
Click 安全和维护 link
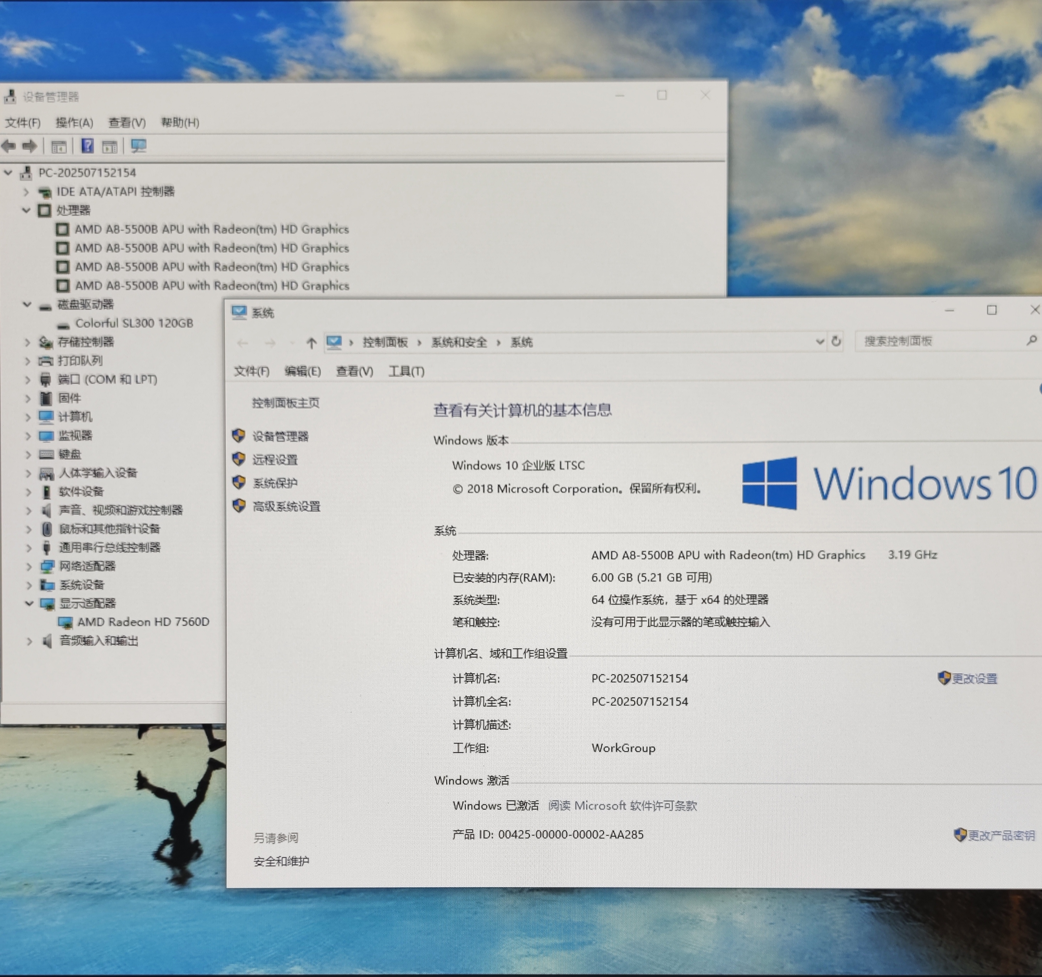282,861
